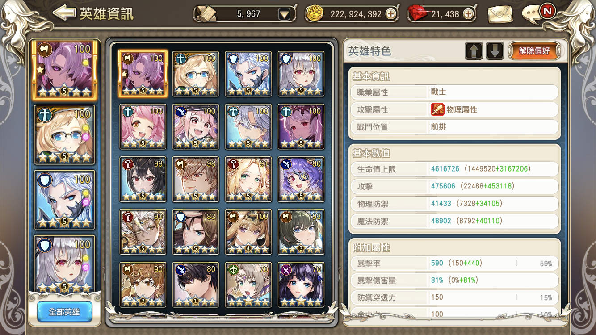Select the blonde glasses hero in left sidebar

[65, 135]
